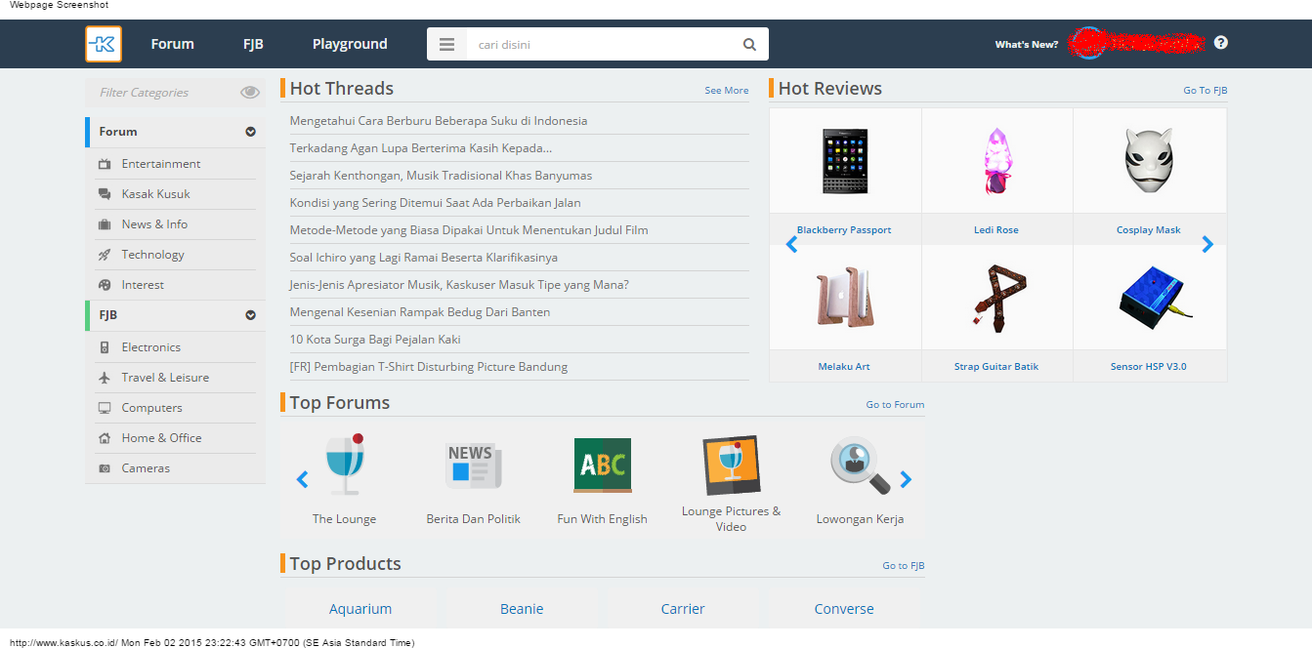Screen dimensions: 1312x648
Task: Open thread 'Mengetahui Cara Berburu Beberapa Suku'
Action: [439, 121]
